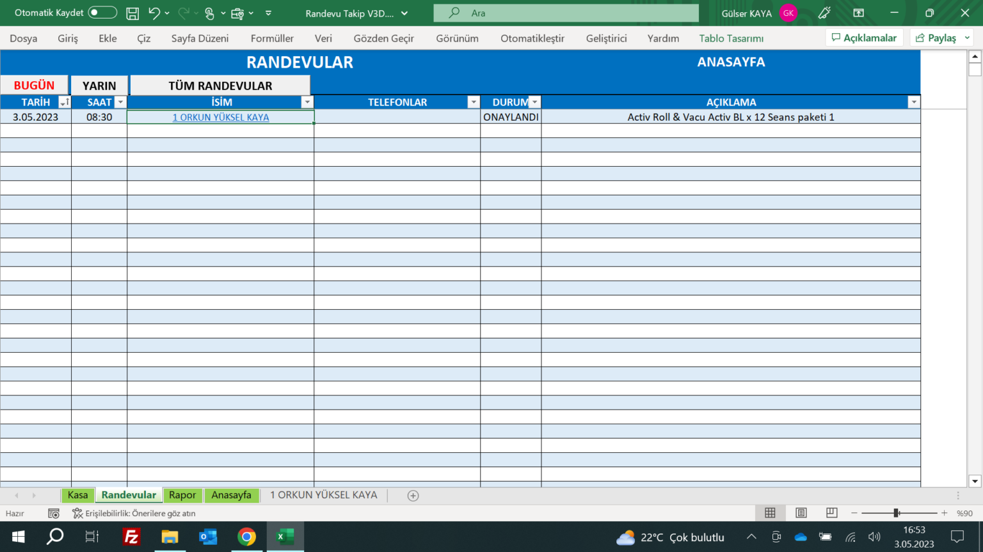Select the Normal view icon in status bar
The height and width of the screenshot is (552, 983).
(x=771, y=512)
